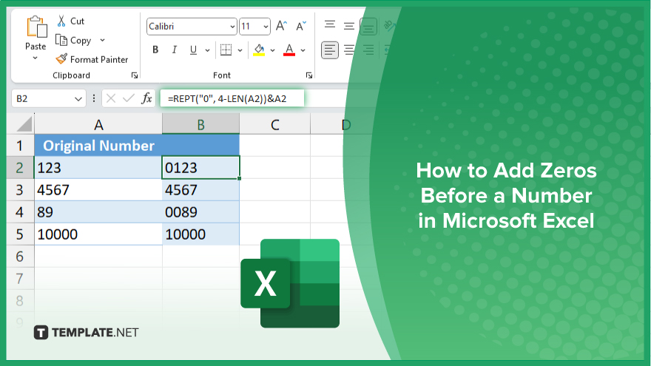The image size is (651, 366).
Task: Toggle Bold formatting
Action: (x=155, y=50)
